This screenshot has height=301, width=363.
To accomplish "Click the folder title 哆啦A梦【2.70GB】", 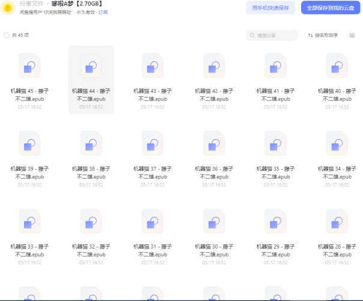I will [77, 4].
